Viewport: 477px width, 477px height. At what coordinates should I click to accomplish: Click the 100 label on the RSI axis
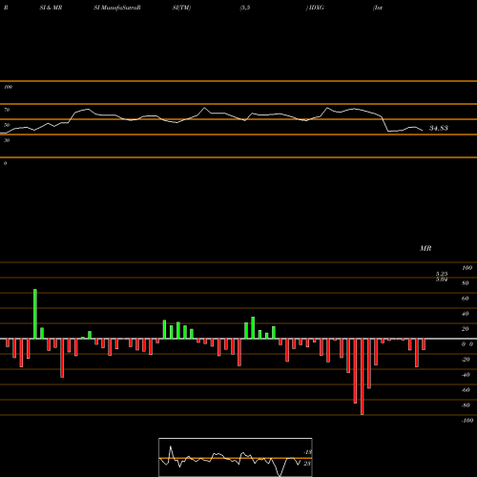[x=8, y=87]
